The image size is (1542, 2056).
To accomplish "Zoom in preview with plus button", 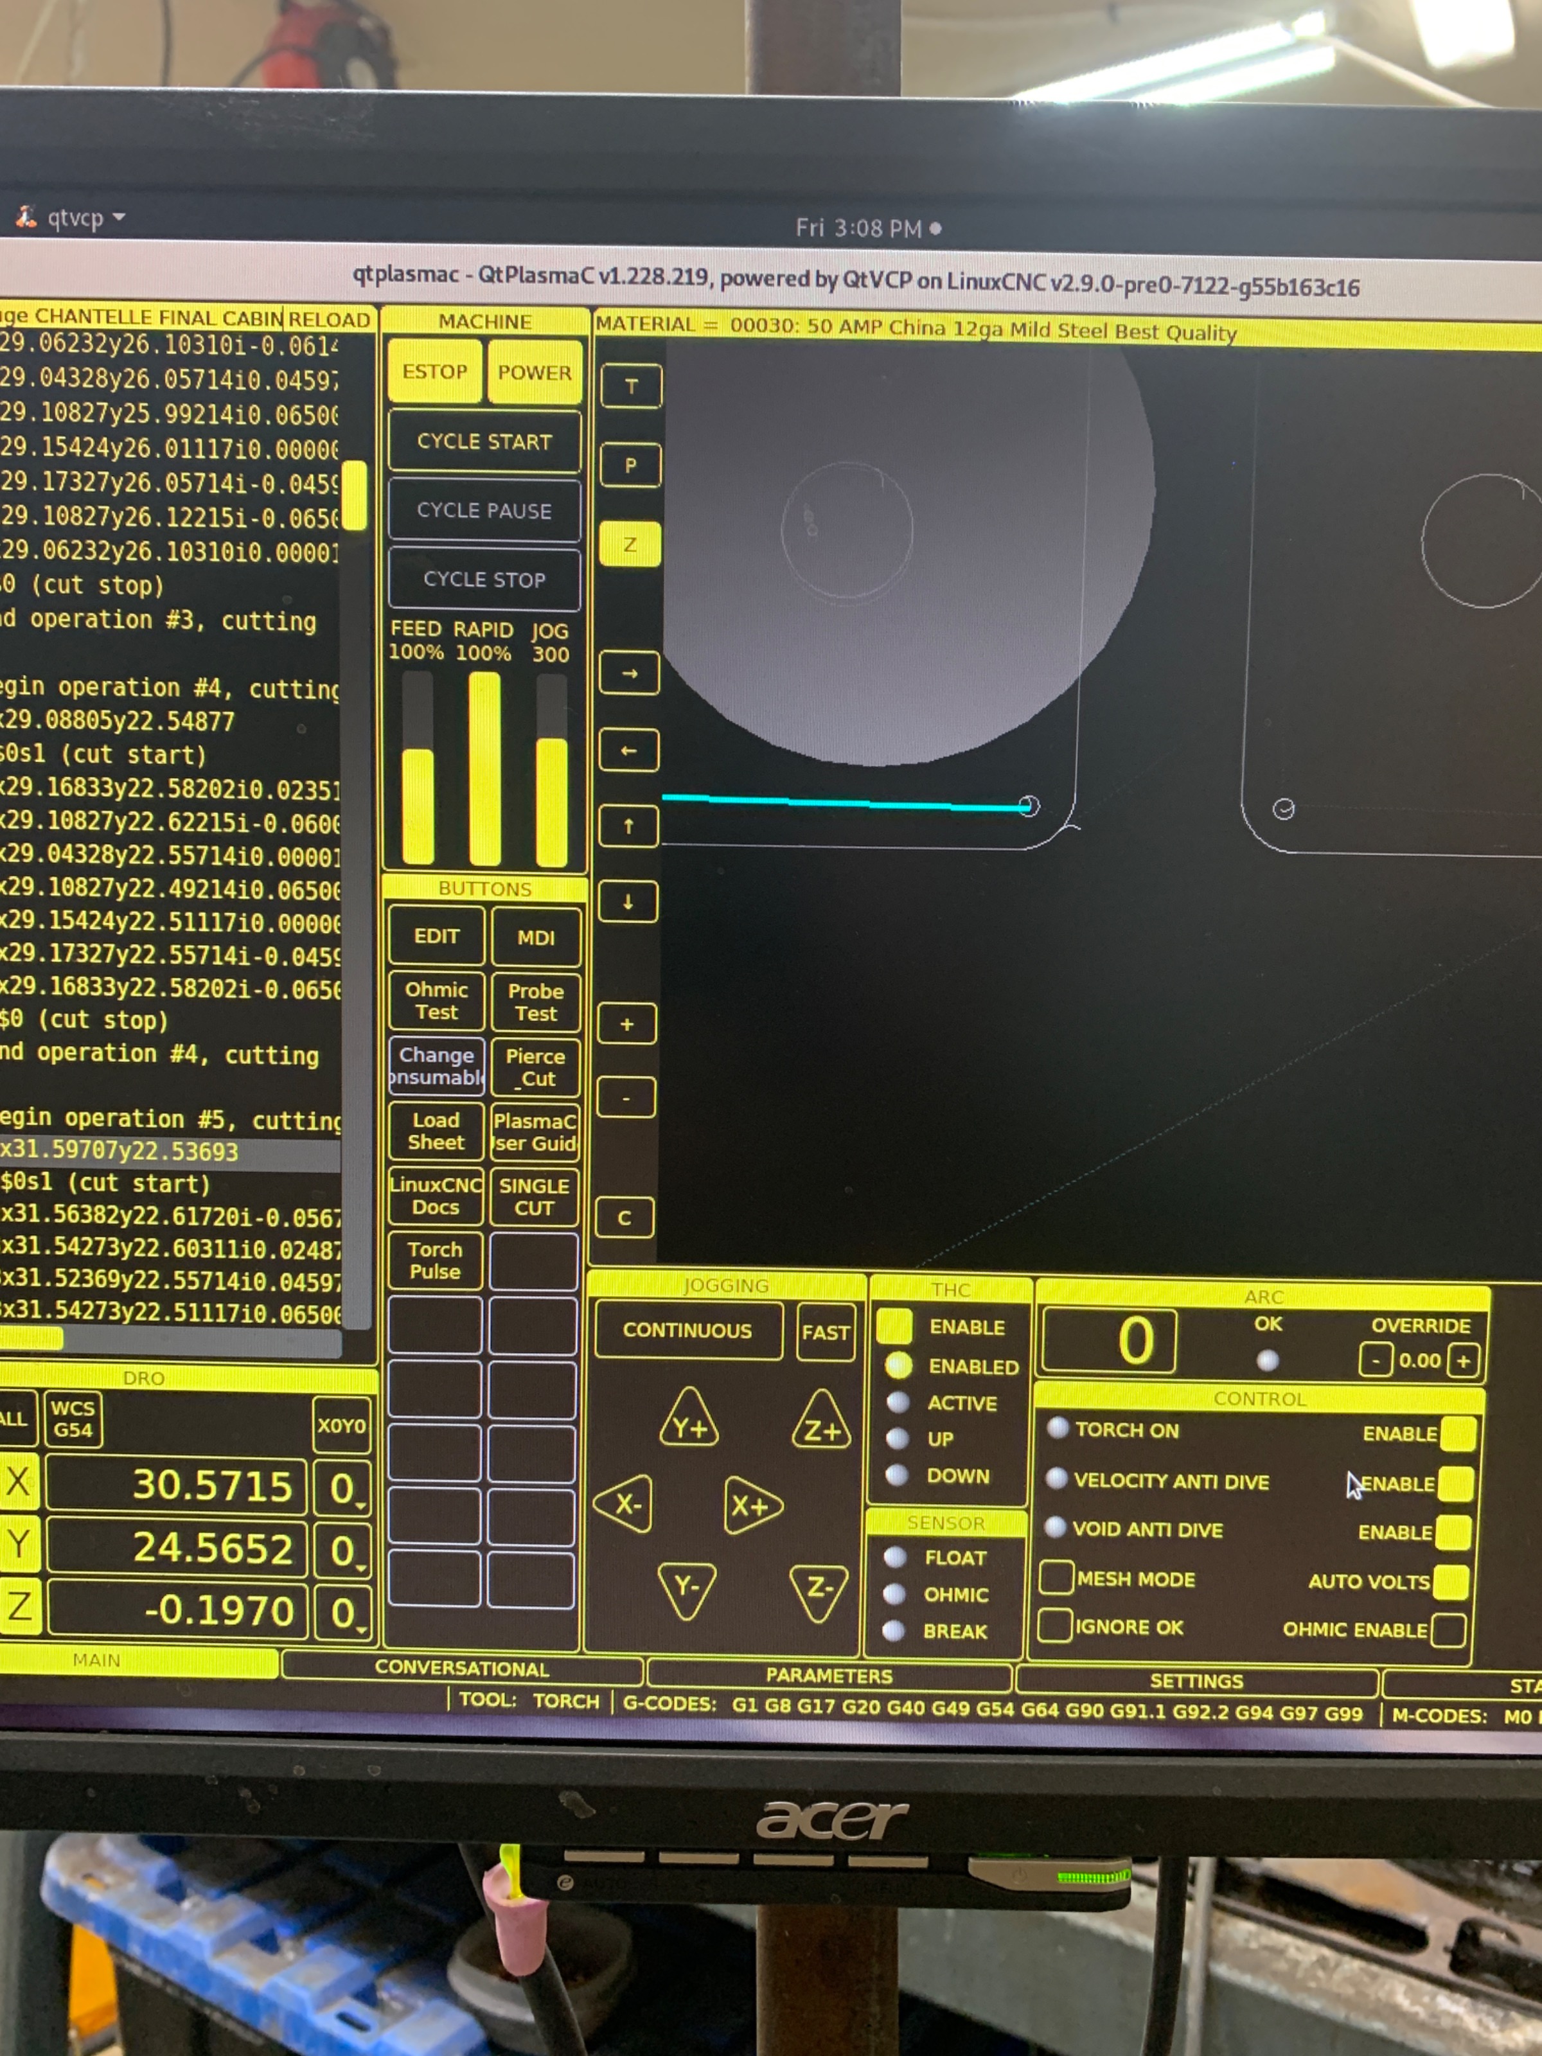I will [626, 1024].
